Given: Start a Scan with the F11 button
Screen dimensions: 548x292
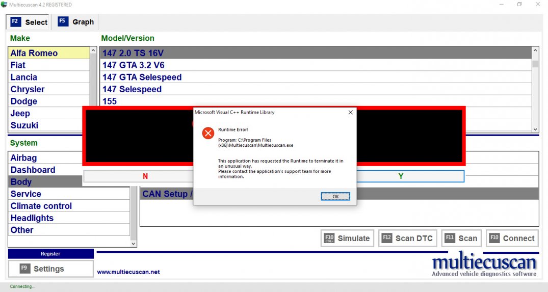Looking at the screenshot, I should tap(461, 238).
